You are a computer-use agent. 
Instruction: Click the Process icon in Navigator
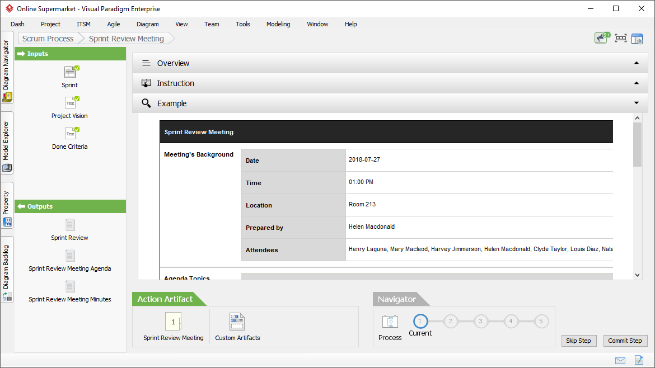pyautogui.click(x=390, y=322)
